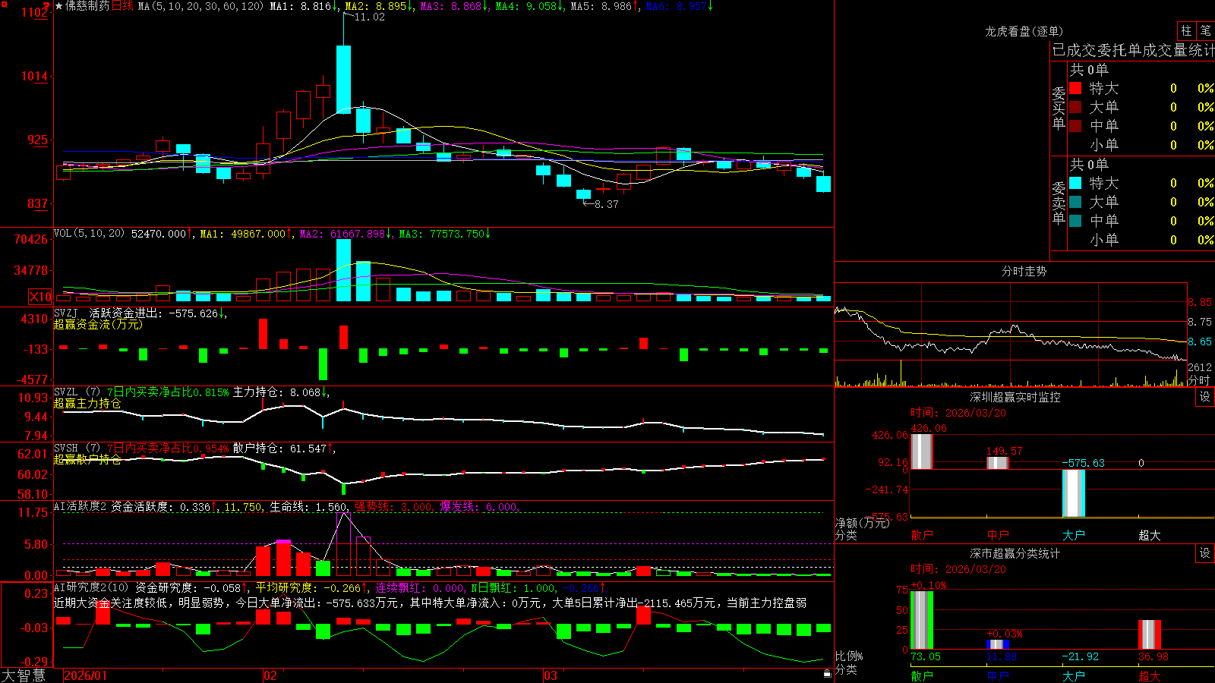Click the star icon beside 佛慈制药

coord(58,6)
